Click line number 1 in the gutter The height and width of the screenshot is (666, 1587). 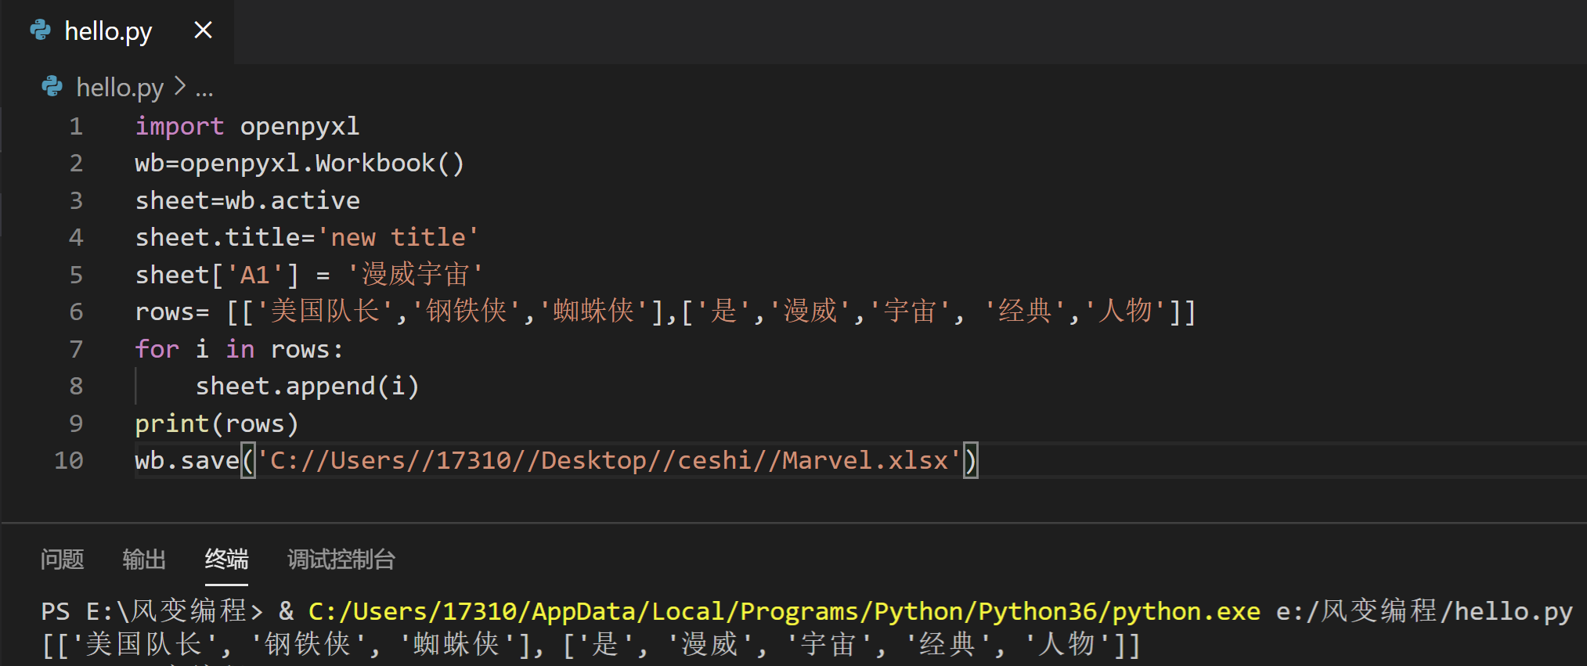[x=76, y=126]
